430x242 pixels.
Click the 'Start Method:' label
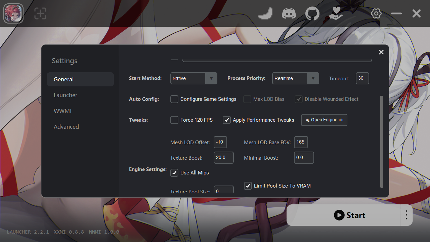click(145, 78)
